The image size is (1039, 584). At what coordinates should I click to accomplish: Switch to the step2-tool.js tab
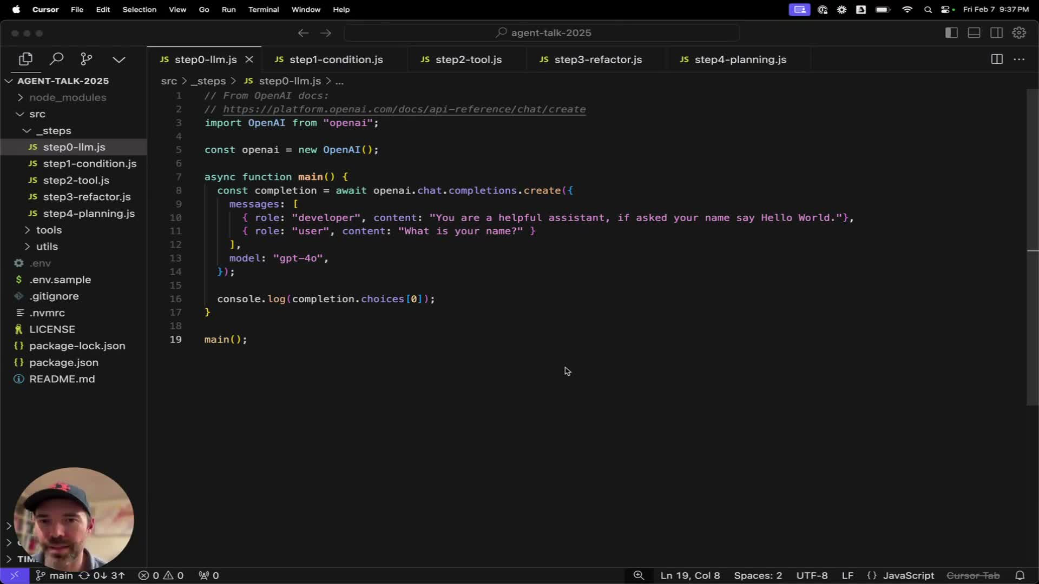(x=468, y=59)
